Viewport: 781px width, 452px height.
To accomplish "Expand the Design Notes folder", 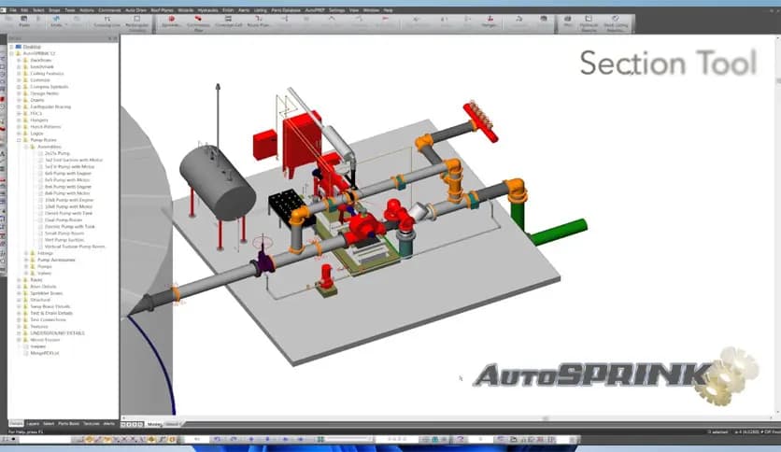I will (19, 93).
